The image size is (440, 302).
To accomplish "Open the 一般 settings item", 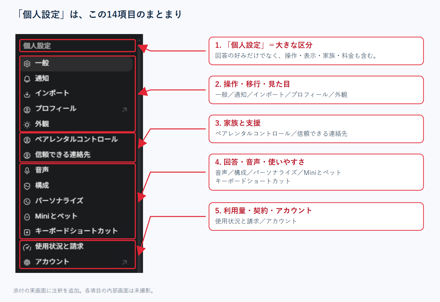I will [76, 64].
